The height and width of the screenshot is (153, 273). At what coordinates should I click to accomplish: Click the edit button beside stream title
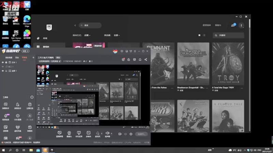(58, 57)
